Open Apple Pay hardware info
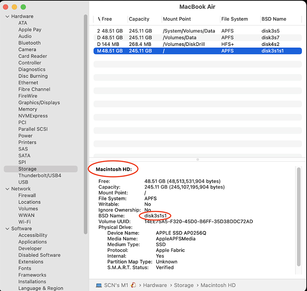The image size is (307, 291). click(x=30, y=30)
